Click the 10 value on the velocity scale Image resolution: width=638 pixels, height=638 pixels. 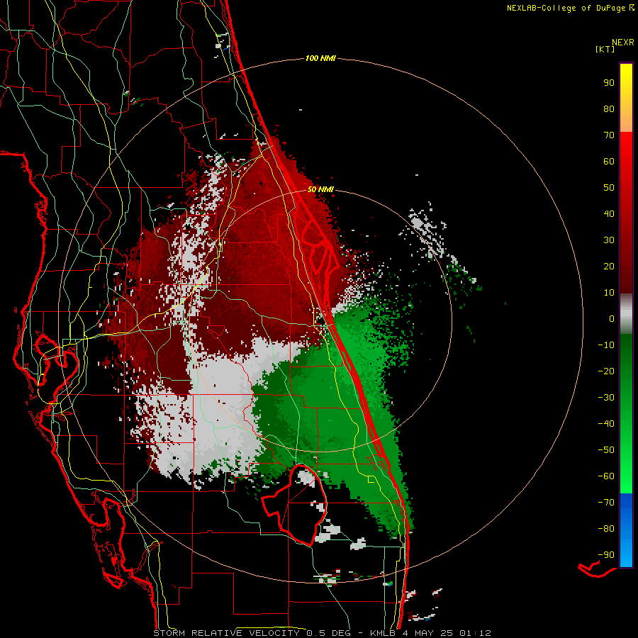[609, 293]
